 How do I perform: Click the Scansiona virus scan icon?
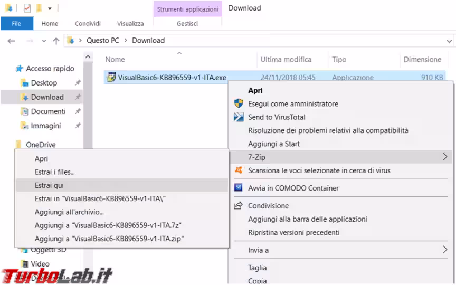pyautogui.click(x=239, y=170)
